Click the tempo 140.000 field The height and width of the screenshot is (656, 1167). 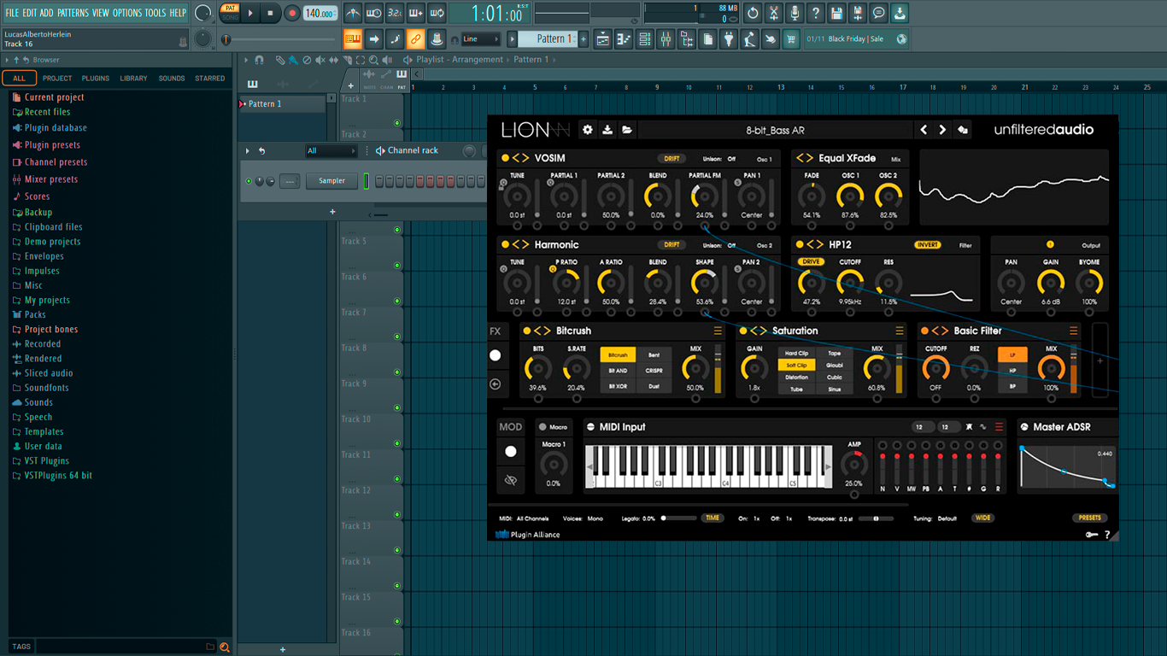[320, 13]
